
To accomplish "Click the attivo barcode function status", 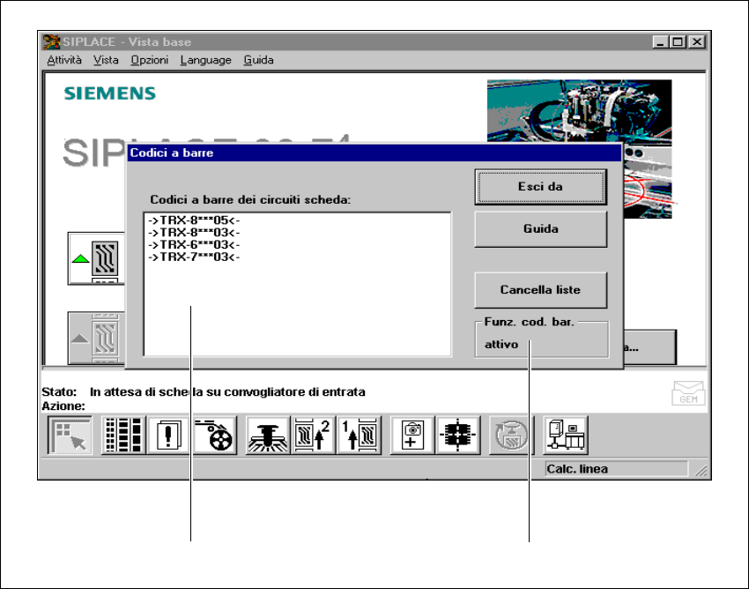I will click(x=501, y=345).
